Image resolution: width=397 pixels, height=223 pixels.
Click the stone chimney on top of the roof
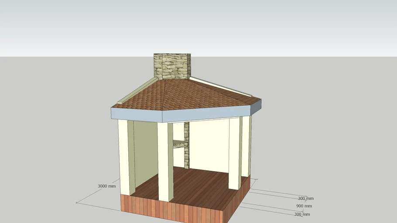(x=172, y=66)
